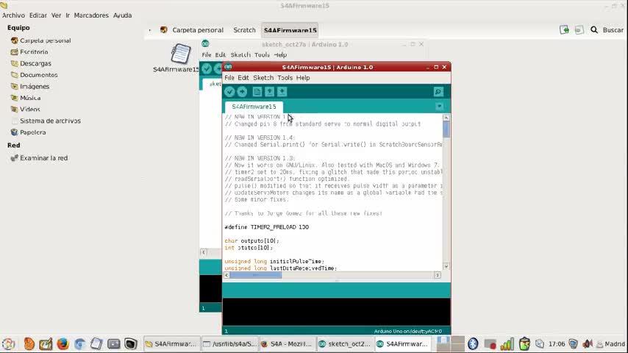
Task: Expand the tab dropdown arrow in S4AFirmware15 window
Action: (x=439, y=106)
